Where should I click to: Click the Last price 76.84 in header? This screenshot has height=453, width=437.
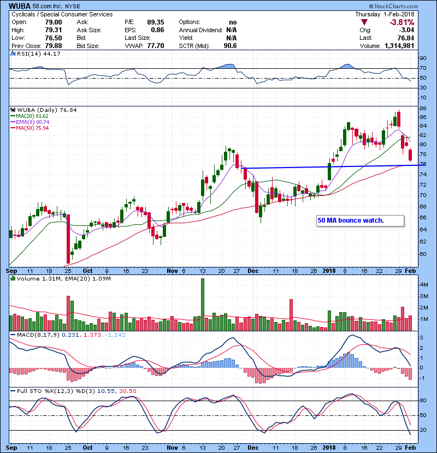coord(405,38)
